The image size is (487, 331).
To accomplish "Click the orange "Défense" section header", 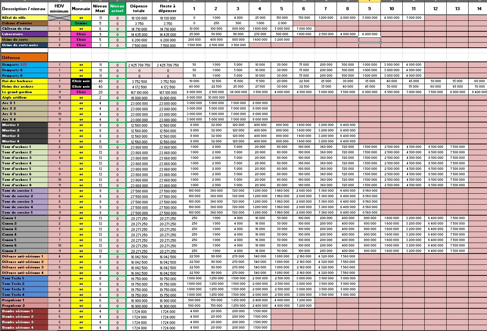I will coord(24,57).
